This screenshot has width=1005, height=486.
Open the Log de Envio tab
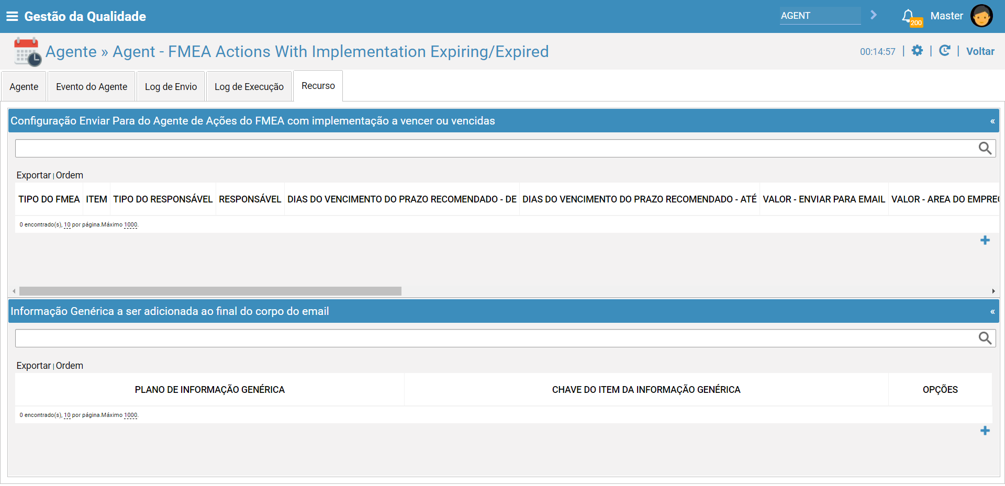171,87
